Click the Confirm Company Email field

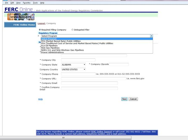tap(90, 88)
